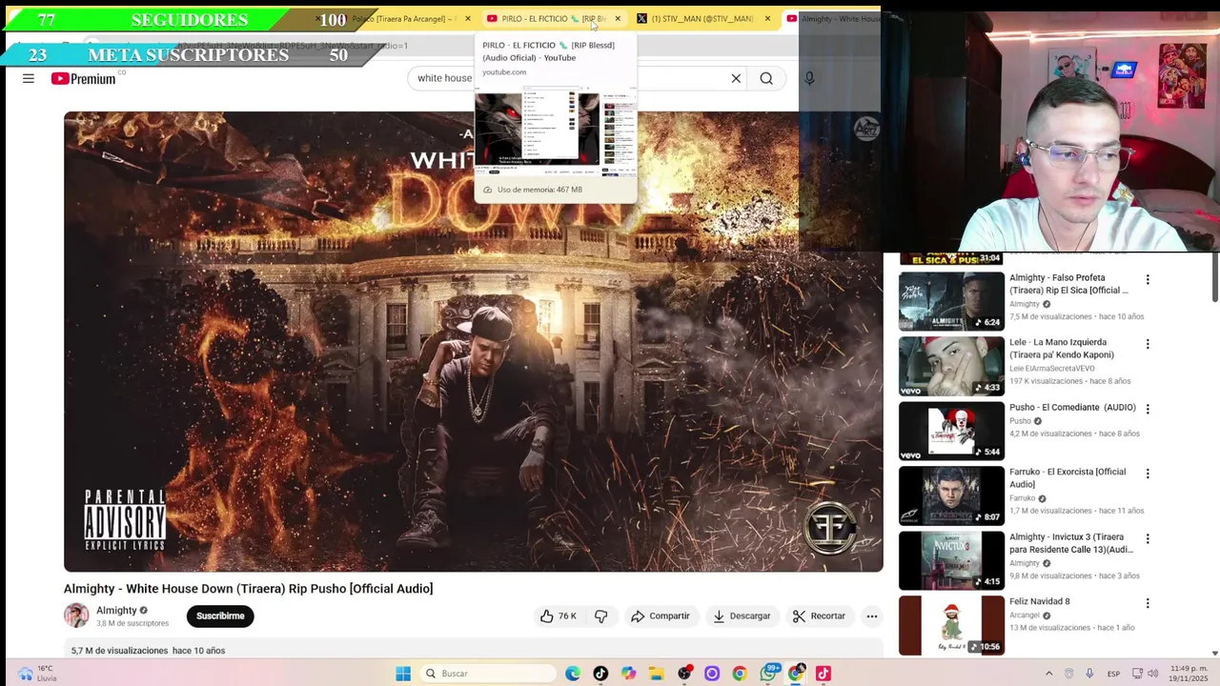Like the video with thumbs up

point(558,615)
